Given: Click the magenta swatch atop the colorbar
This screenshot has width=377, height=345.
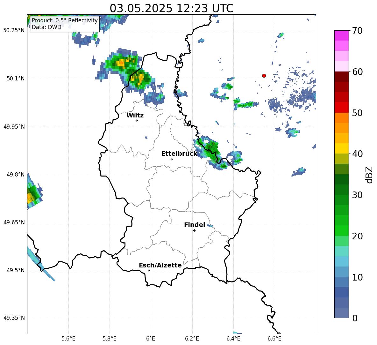Looking at the screenshot, I should pos(341,35).
